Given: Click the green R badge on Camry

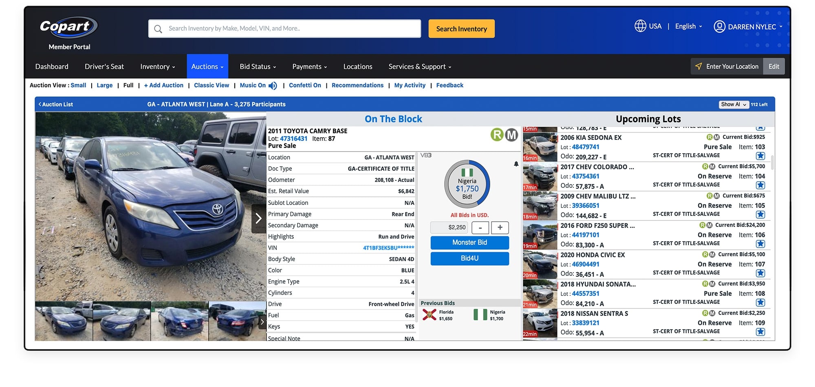Looking at the screenshot, I should (497, 134).
